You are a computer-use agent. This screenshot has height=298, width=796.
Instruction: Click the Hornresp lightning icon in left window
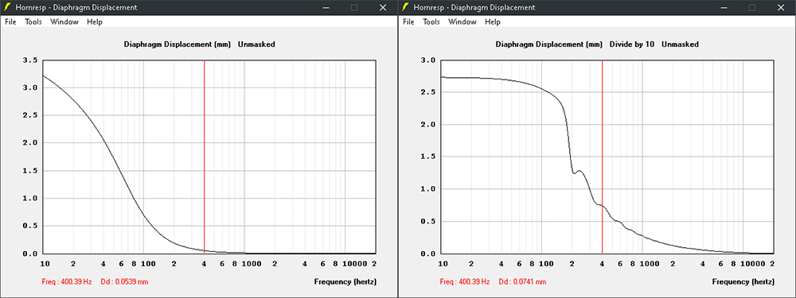pos(7,8)
